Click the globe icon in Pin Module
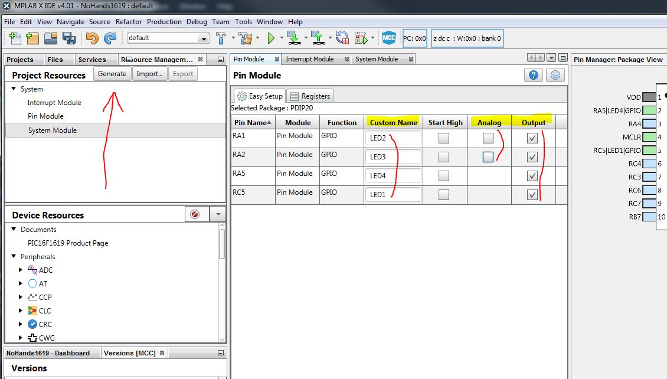This screenshot has width=667, height=379. click(x=555, y=75)
